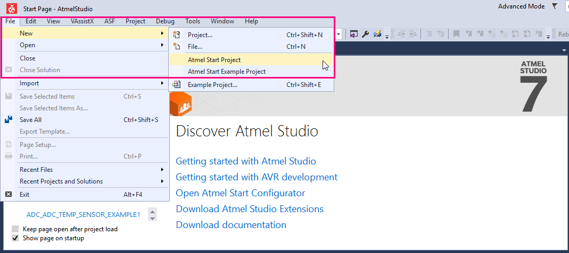This screenshot has height=253, width=569.
Task: Choose Export Template... menu entry
Action: [85, 132]
